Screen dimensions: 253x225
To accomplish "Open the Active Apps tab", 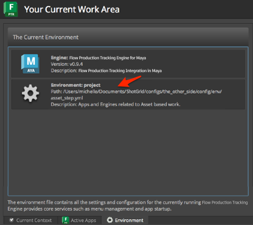I will pos(79,220).
